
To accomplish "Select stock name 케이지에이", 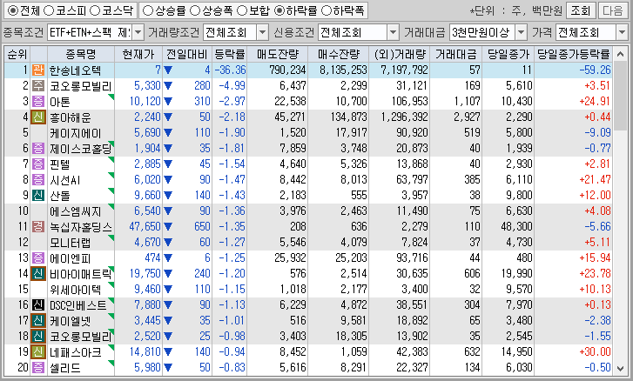I will point(75,133).
